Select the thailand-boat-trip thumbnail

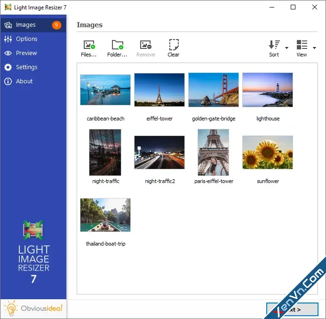coord(105,215)
